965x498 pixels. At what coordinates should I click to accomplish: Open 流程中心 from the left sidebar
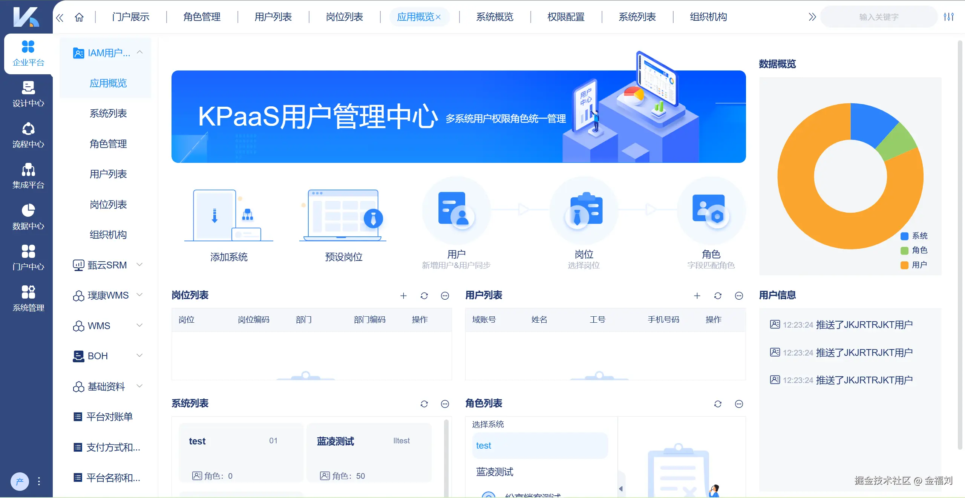click(28, 135)
